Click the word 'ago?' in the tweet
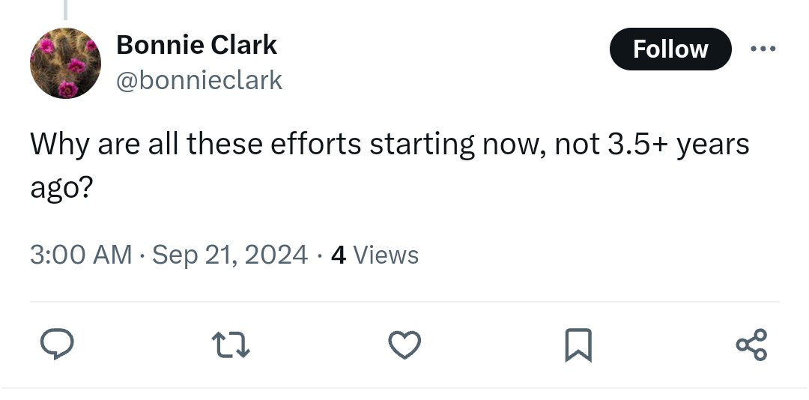The image size is (809, 400). pos(61,187)
